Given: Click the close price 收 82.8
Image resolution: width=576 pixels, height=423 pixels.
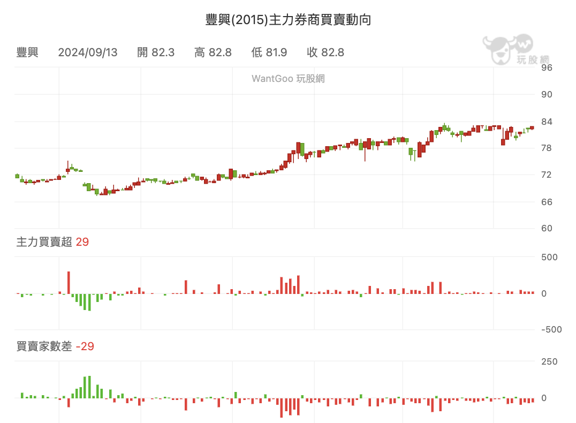Looking at the screenshot, I should (x=325, y=52).
